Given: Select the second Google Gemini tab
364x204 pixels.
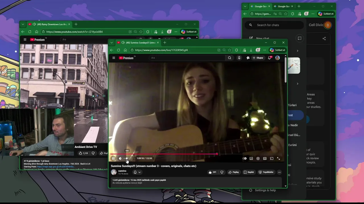Looking at the screenshot, I should tap(283, 6).
